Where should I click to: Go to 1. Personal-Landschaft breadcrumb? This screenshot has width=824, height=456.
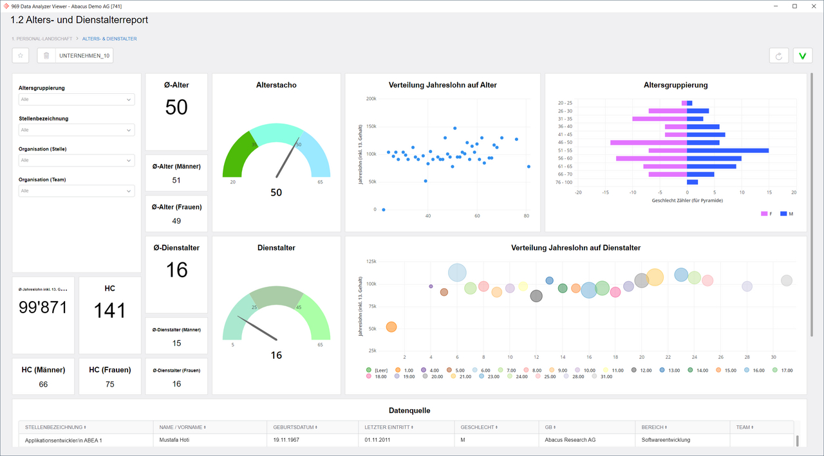pyautogui.click(x=41, y=39)
